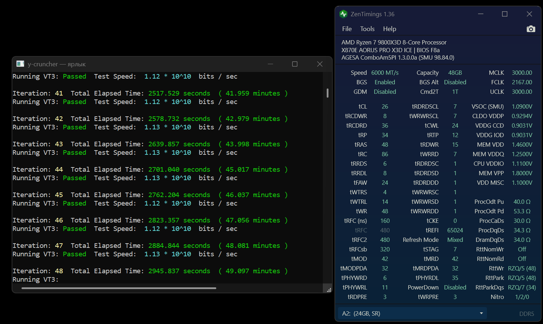Click the "DDR5" label in ZenTimings

coord(526,314)
